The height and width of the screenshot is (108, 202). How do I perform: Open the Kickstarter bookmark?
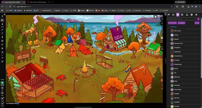point(28,11)
